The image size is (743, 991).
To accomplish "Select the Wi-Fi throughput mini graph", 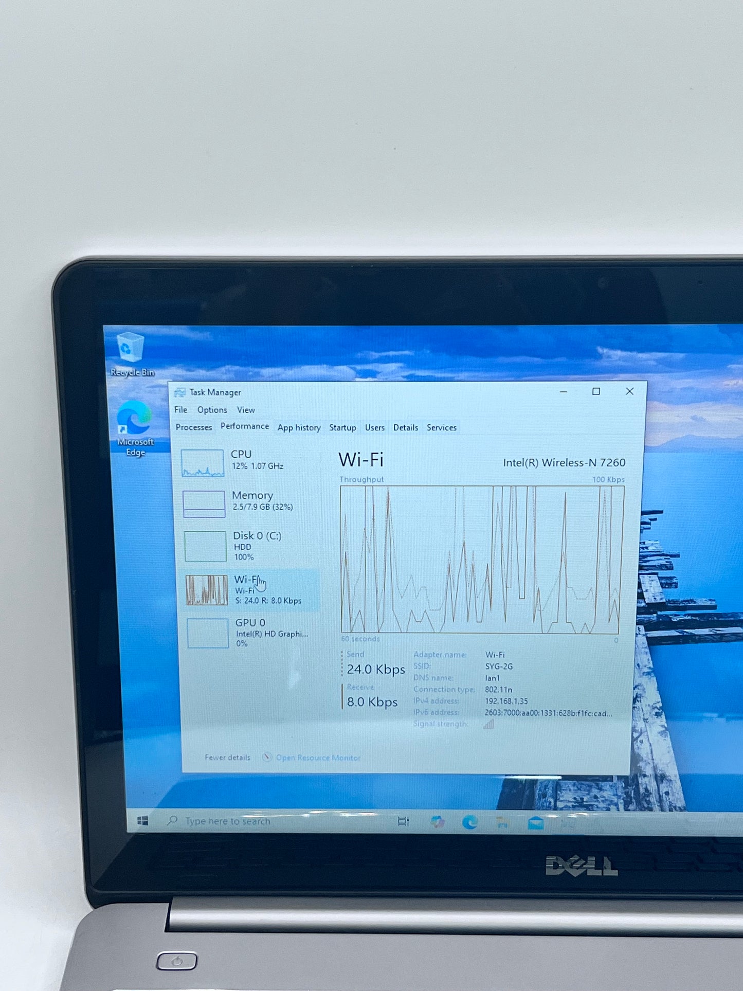I will tap(207, 590).
